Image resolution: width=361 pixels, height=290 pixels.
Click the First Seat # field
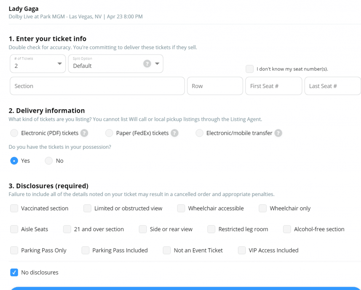click(274, 86)
